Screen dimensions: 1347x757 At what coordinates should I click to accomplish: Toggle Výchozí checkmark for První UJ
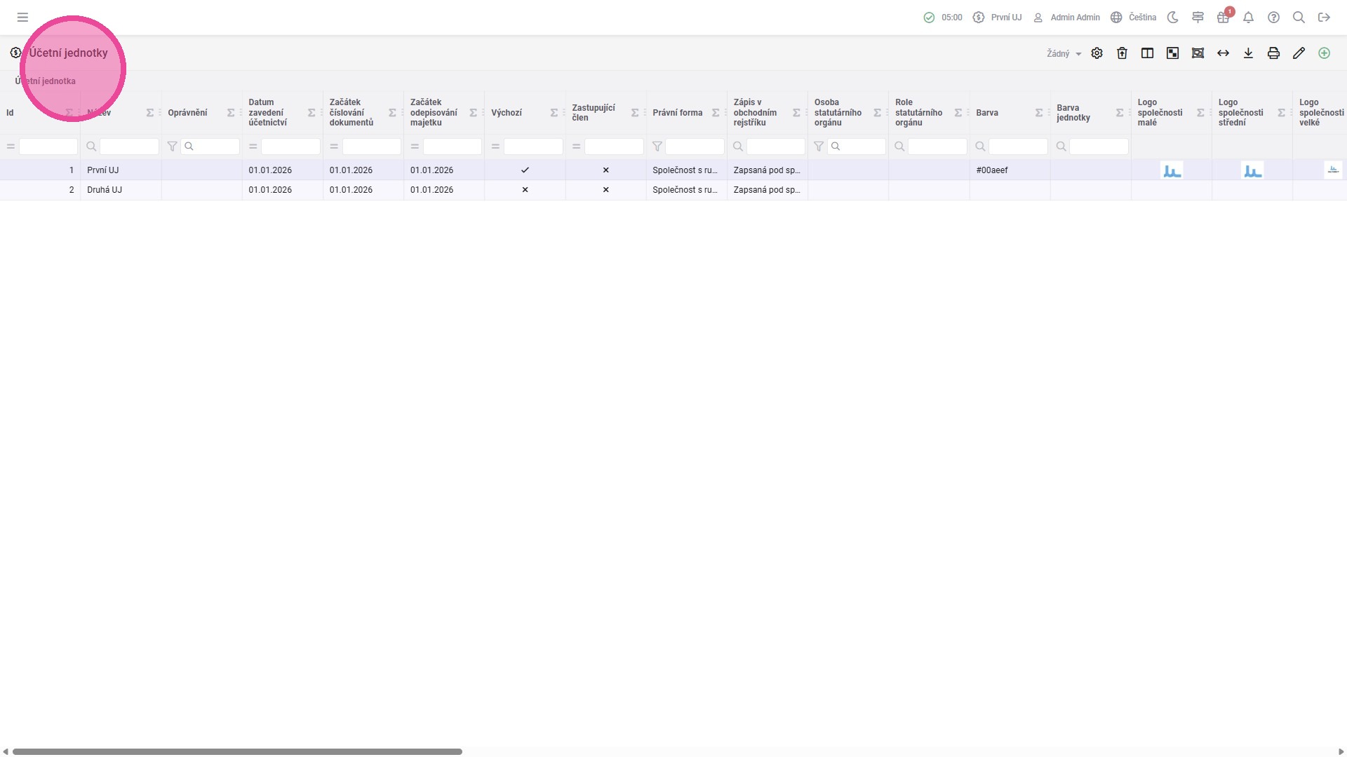pos(525,170)
